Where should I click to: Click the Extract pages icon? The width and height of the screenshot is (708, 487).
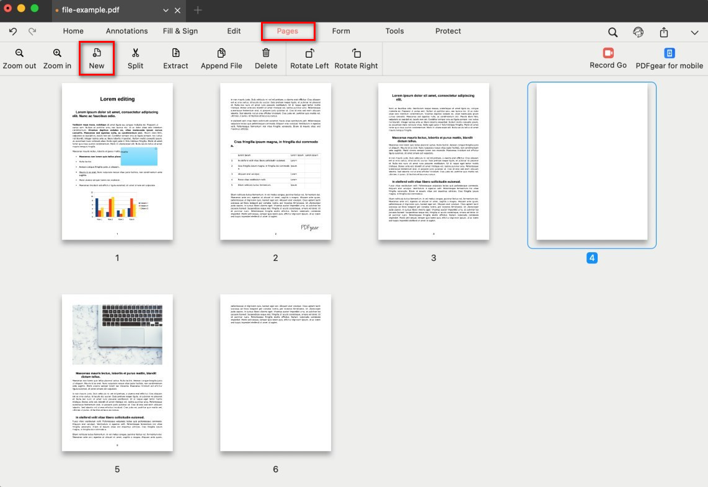click(175, 54)
